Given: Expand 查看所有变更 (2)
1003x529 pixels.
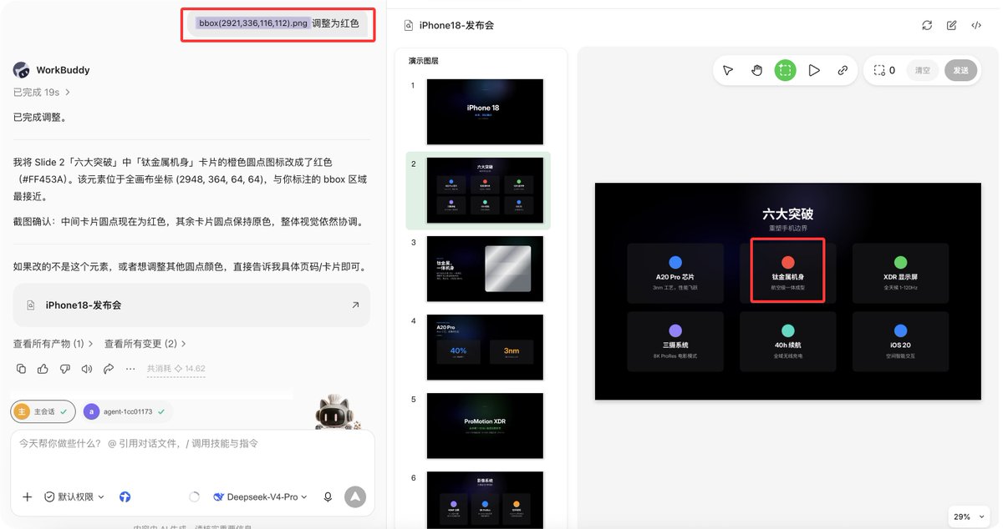Looking at the screenshot, I should [145, 344].
